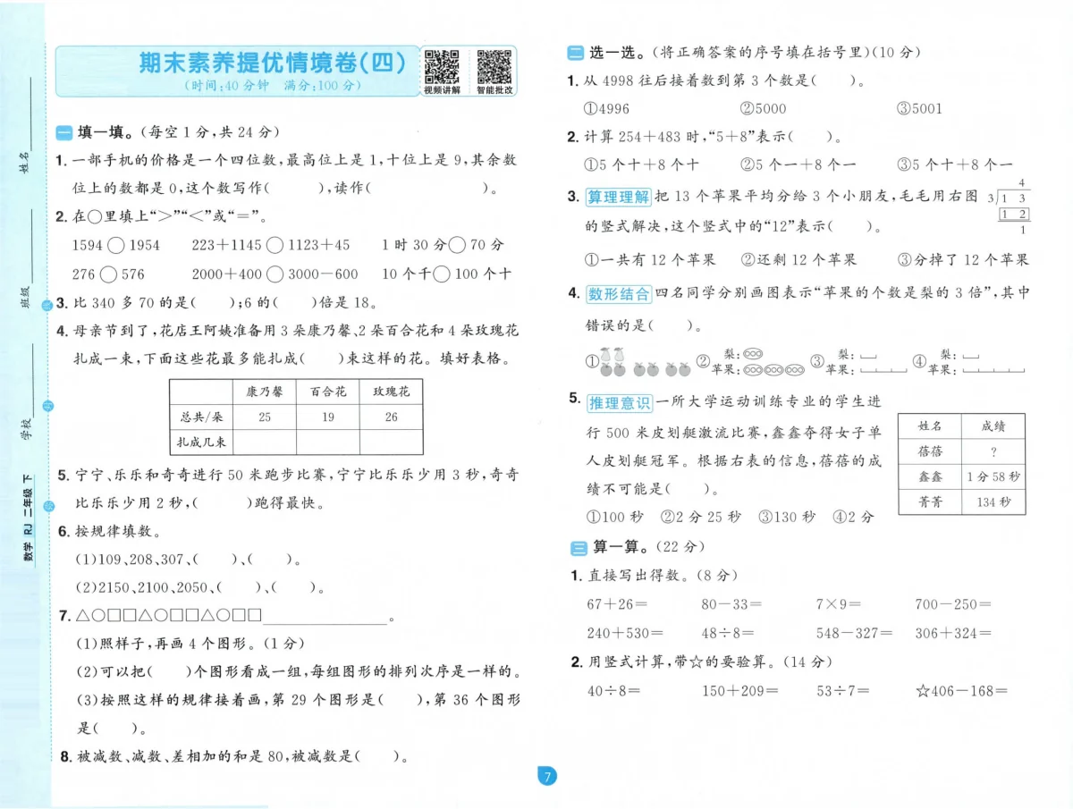The width and height of the screenshot is (1073, 809).
Task: Click the problem 548-327=
Action: (x=855, y=633)
